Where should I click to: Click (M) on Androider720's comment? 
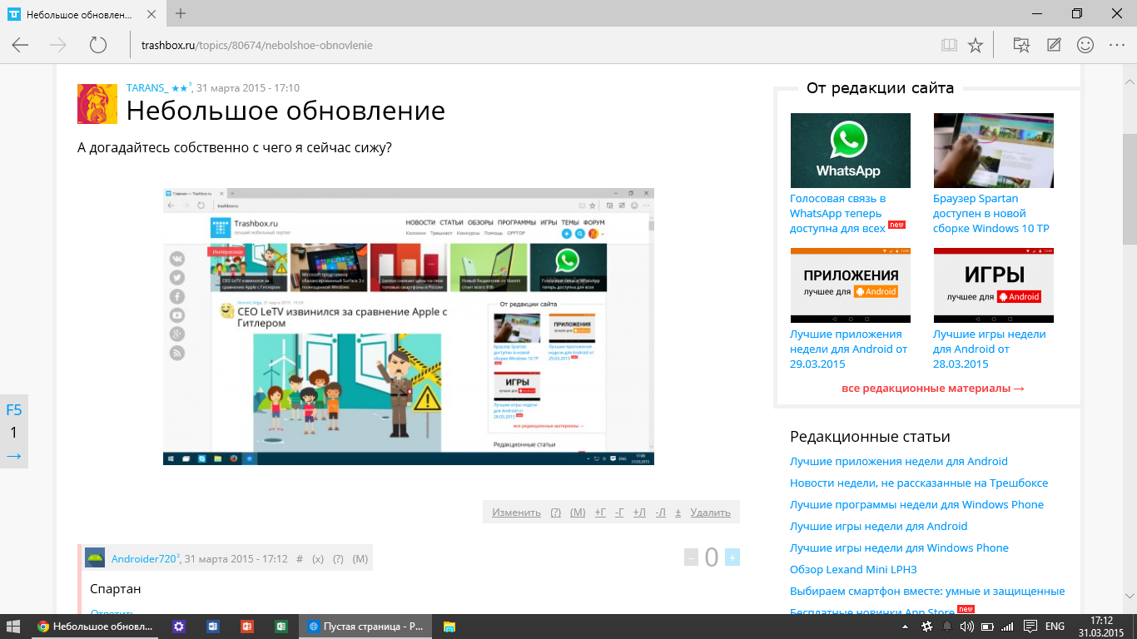(360, 559)
